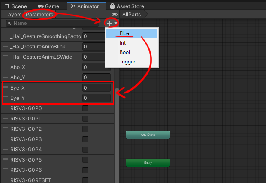266x183 pixels.
Task: Click drag handle beside _Hai_GestureAnimBlink
Action: coord(6,47)
